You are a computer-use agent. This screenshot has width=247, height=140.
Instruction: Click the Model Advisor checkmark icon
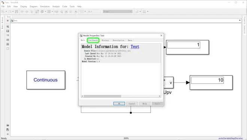tap(137, 12)
